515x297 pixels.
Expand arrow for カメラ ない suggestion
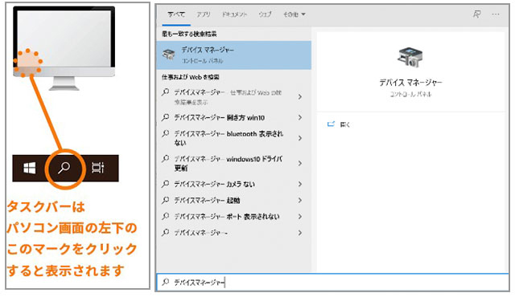[300, 184]
